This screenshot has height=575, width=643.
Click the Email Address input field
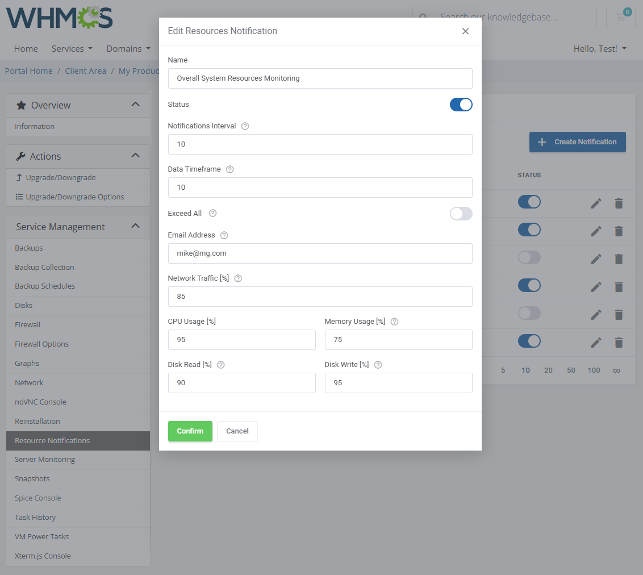pos(320,253)
